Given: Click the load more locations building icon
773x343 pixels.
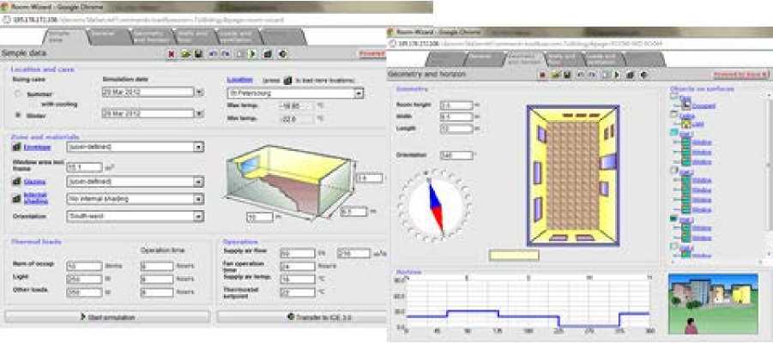Looking at the screenshot, I should [x=287, y=80].
